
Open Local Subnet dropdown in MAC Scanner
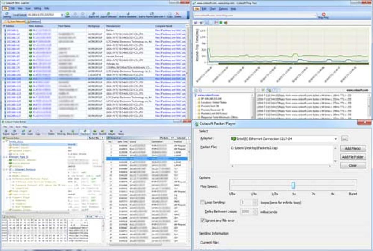[x=62, y=15]
